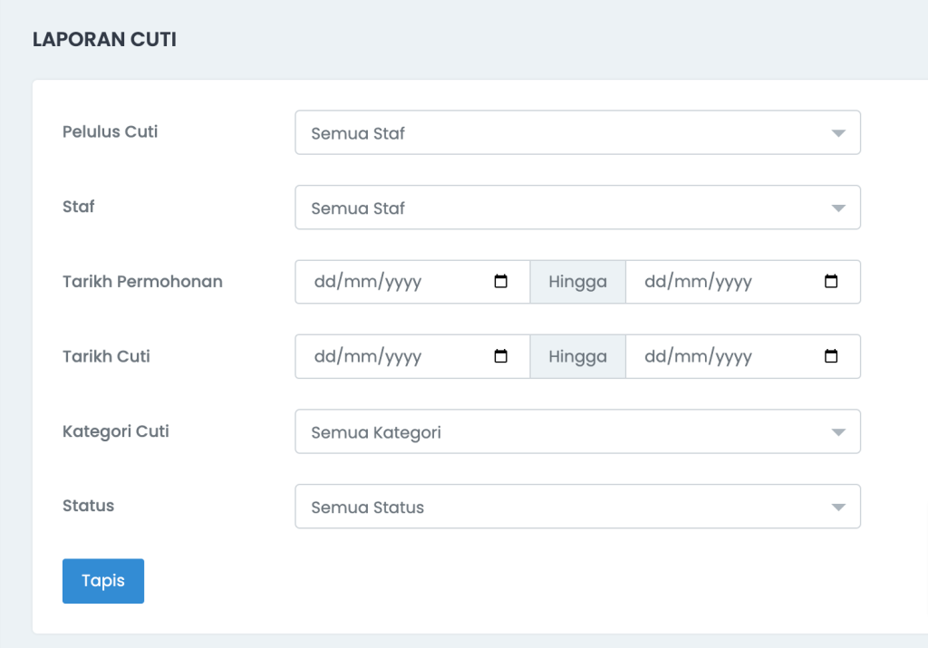Click the Hingga label in Tarikh Permohonan row

577,282
